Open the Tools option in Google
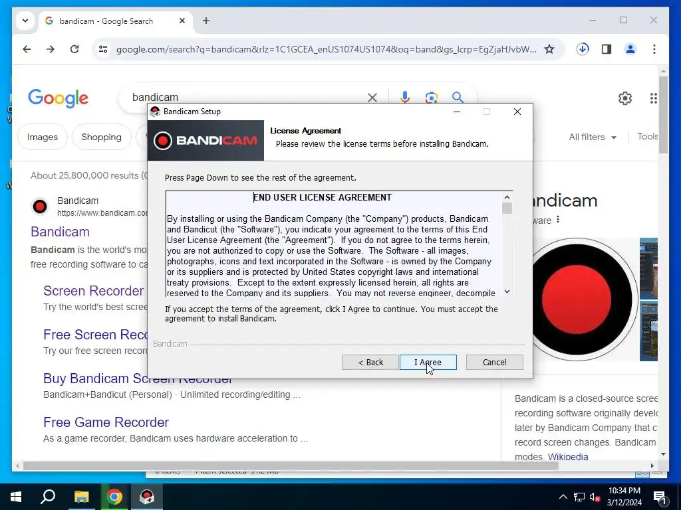This screenshot has height=510, width=681. pos(647,137)
